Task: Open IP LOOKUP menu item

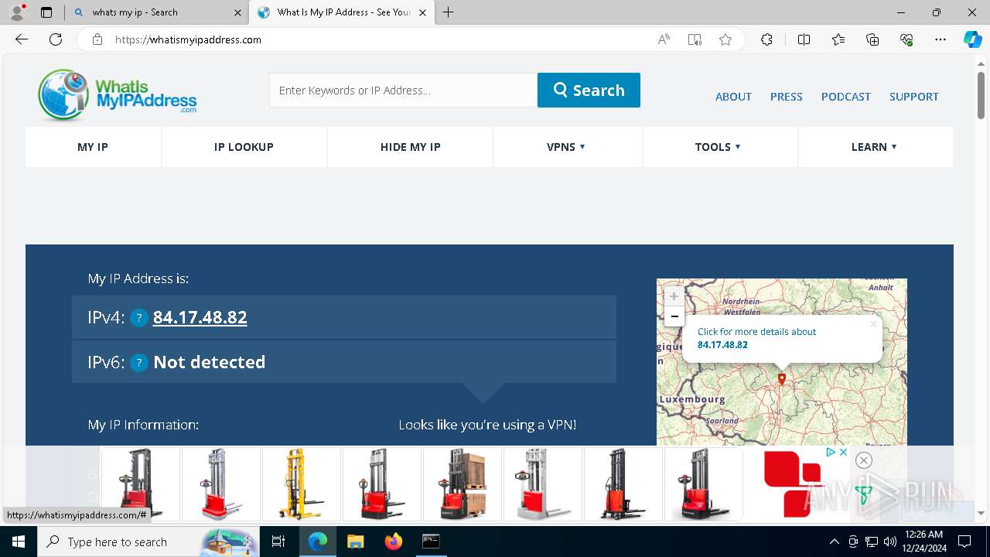Action: click(244, 147)
